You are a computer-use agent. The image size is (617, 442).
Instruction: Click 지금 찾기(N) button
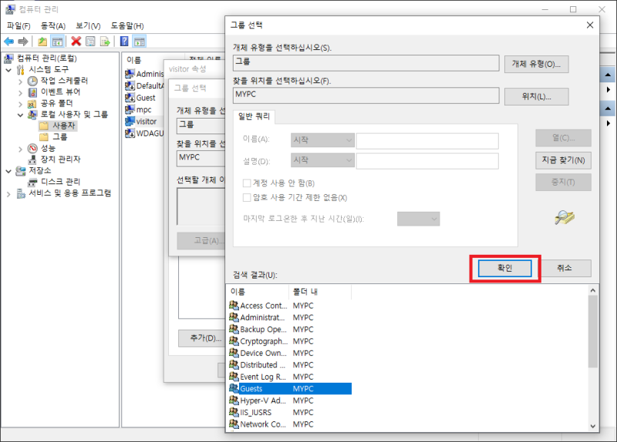coord(563,160)
